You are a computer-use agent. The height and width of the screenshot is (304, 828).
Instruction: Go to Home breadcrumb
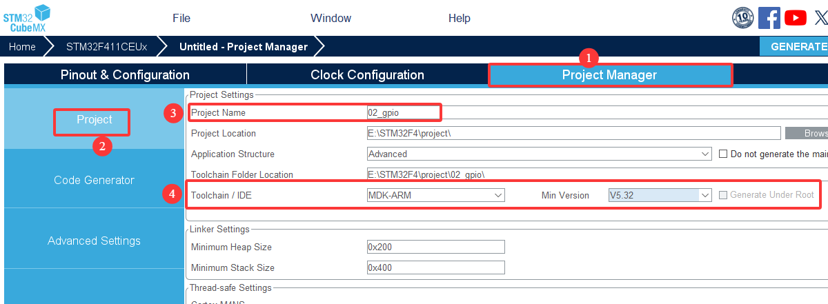22,47
